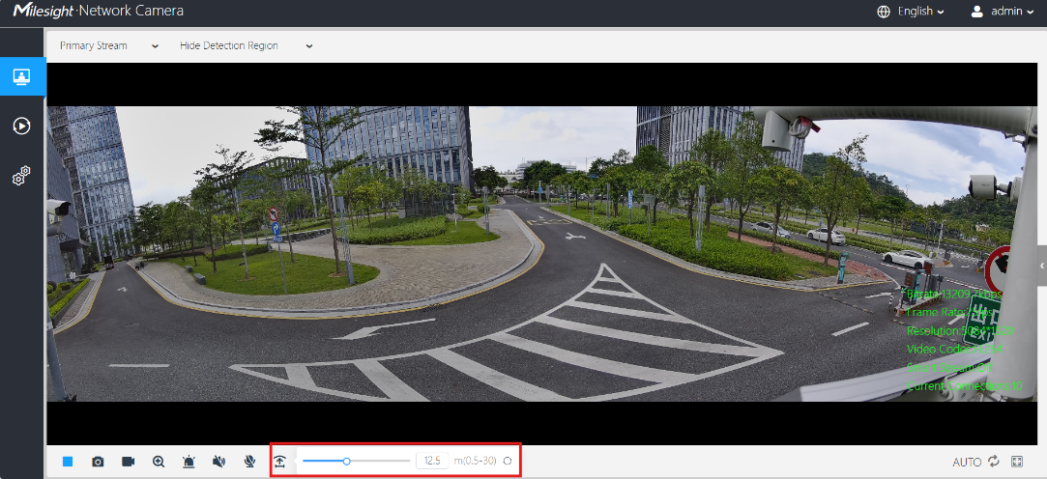The width and height of the screenshot is (1047, 479).
Task: Click the 12.5 height input field
Action: 432,461
